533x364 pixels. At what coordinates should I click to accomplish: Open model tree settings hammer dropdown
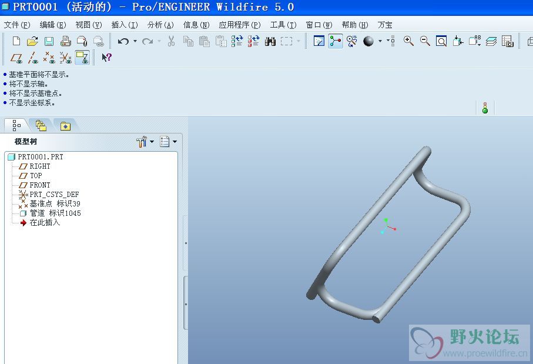[x=145, y=142]
